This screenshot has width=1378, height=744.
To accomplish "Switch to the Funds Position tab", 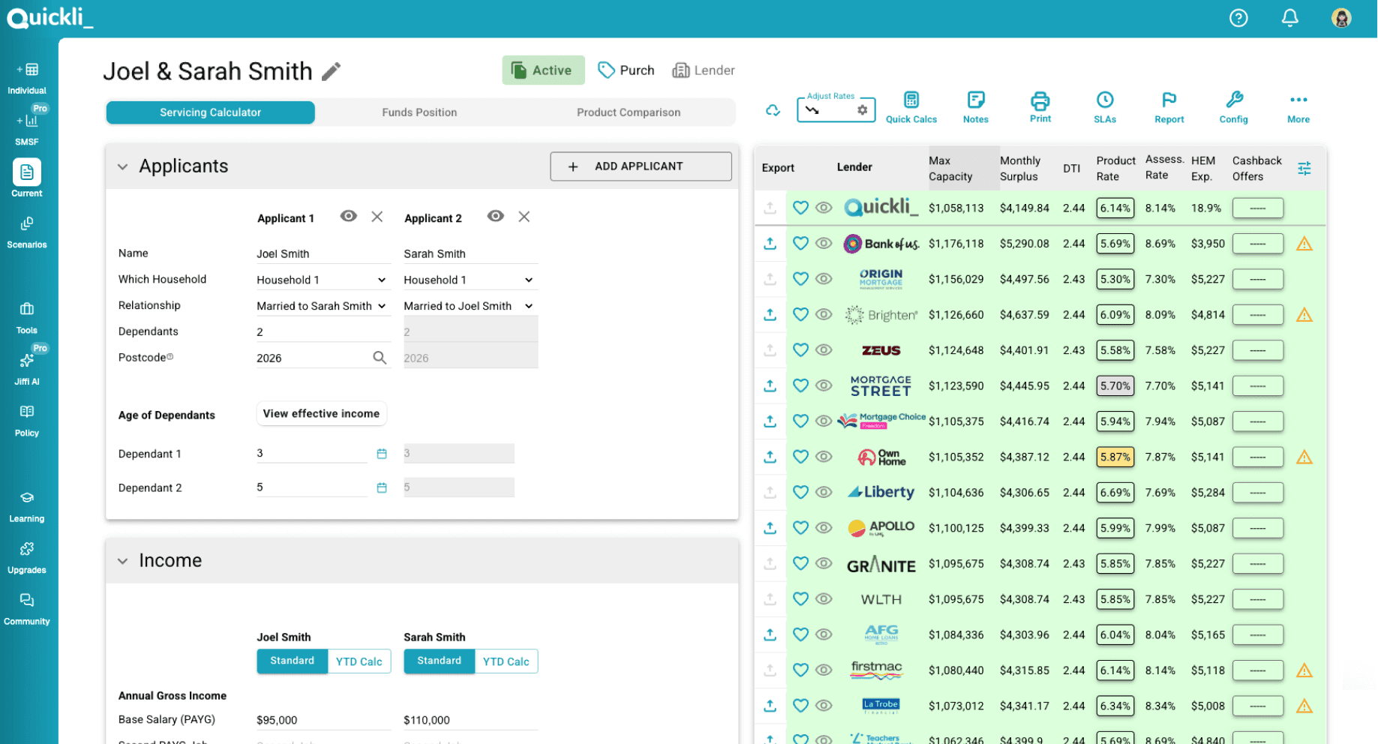I will point(419,112).
